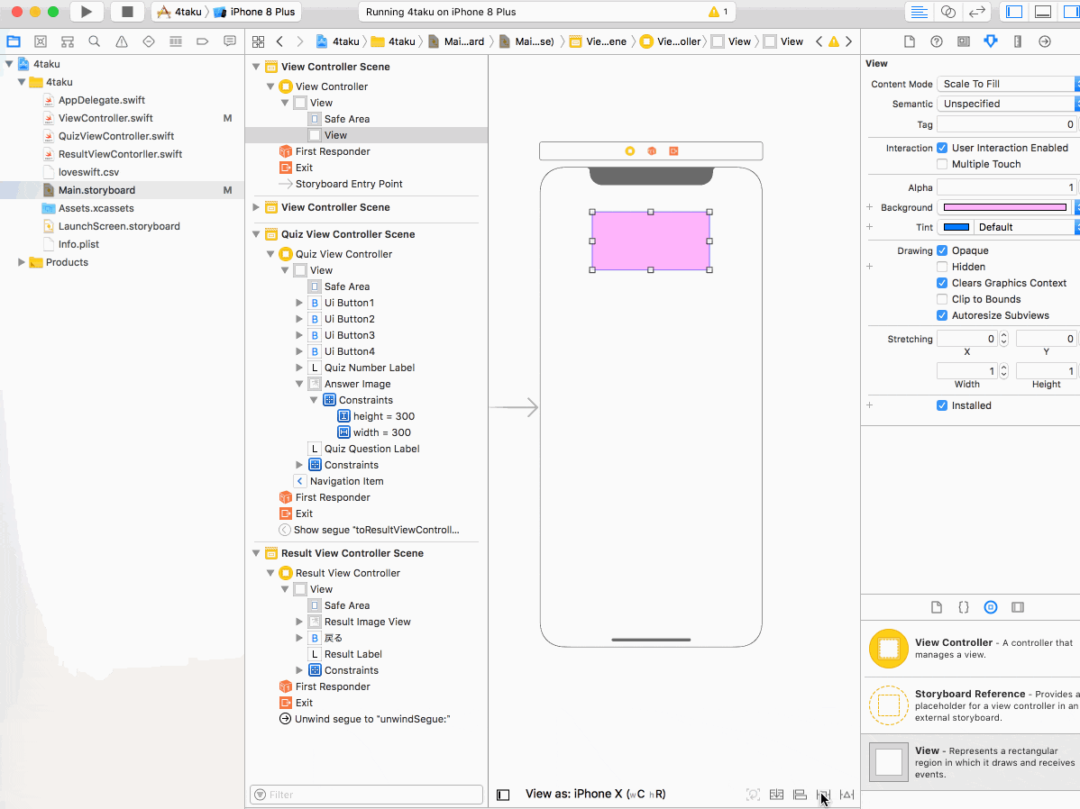Open the Connections inspector arrow icon
This screenshot has height=809, width=1080.
[x=1045, y=41]
